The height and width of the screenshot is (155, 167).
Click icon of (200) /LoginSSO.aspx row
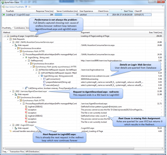tap(13, 125)
